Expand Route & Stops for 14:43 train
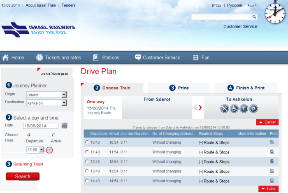The image size is (288, 193). [214, 181]
